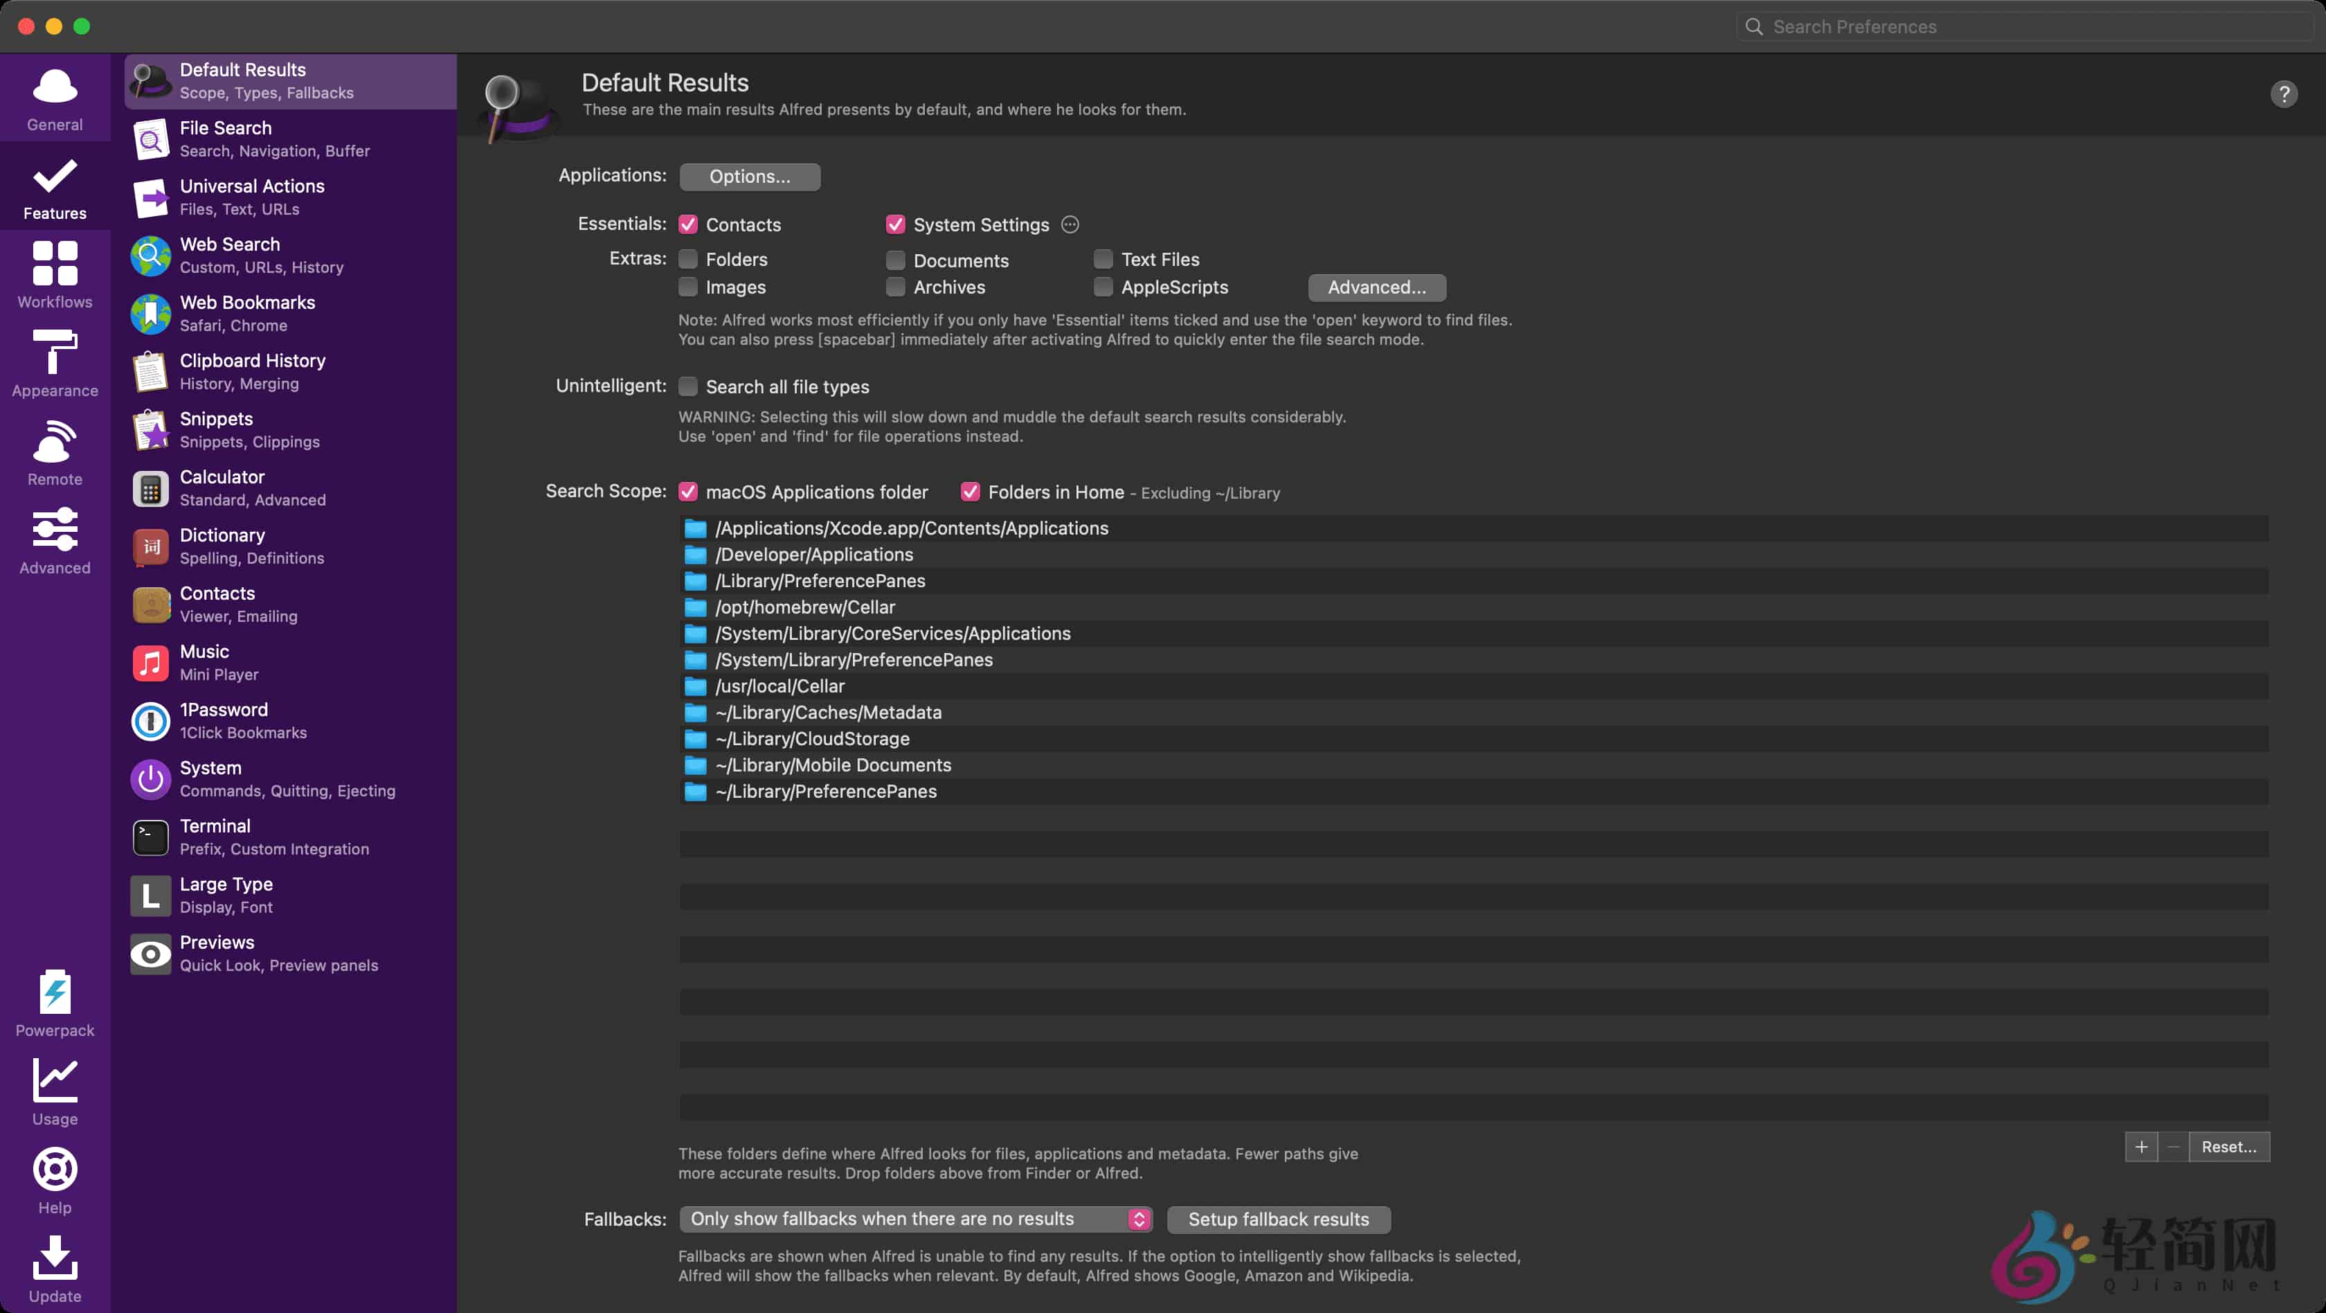Open the Fallbacks behavior dropdown
2326x1313 pixels.
916,1219
